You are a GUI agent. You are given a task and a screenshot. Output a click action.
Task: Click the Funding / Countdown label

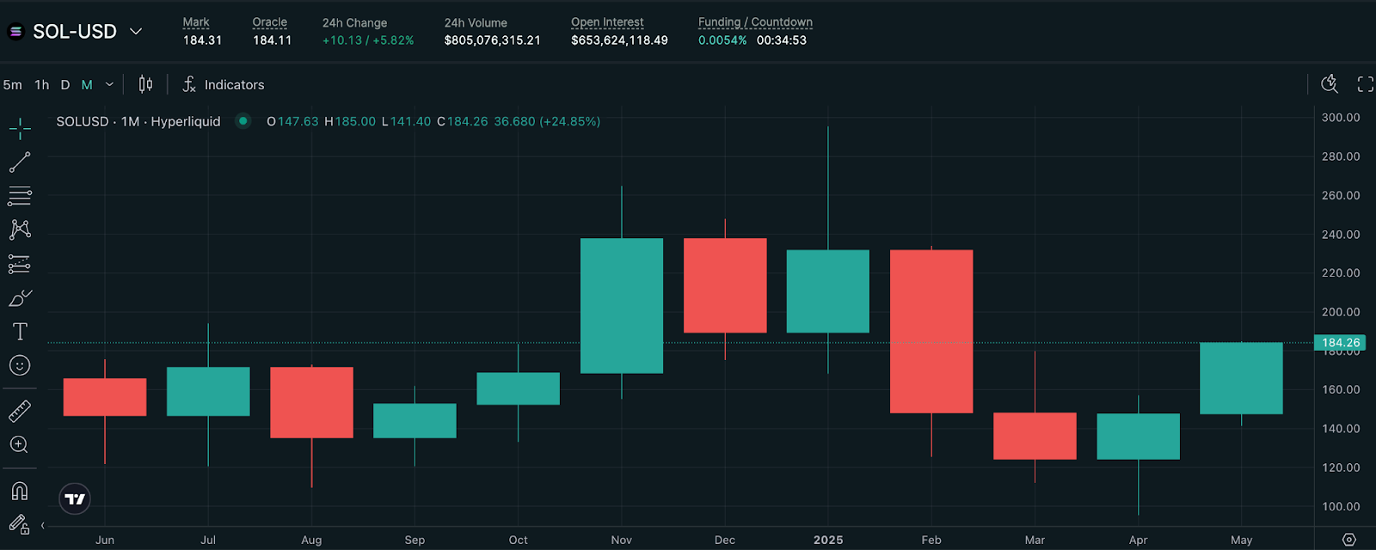[x=754, y=22]
